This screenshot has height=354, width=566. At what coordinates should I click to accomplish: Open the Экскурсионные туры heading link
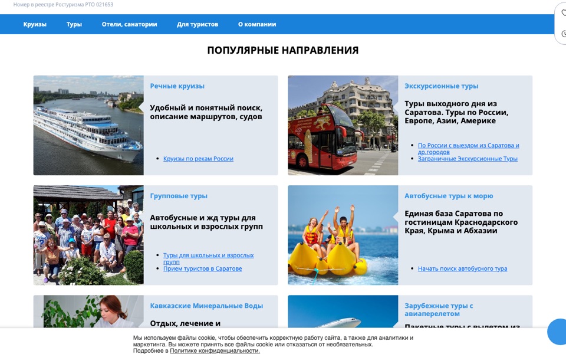[441, 86]
